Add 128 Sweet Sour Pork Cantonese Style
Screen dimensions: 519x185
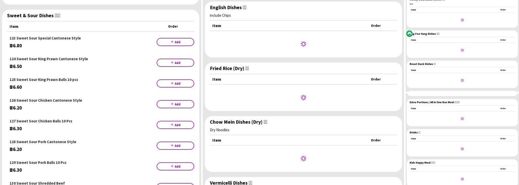175,146
